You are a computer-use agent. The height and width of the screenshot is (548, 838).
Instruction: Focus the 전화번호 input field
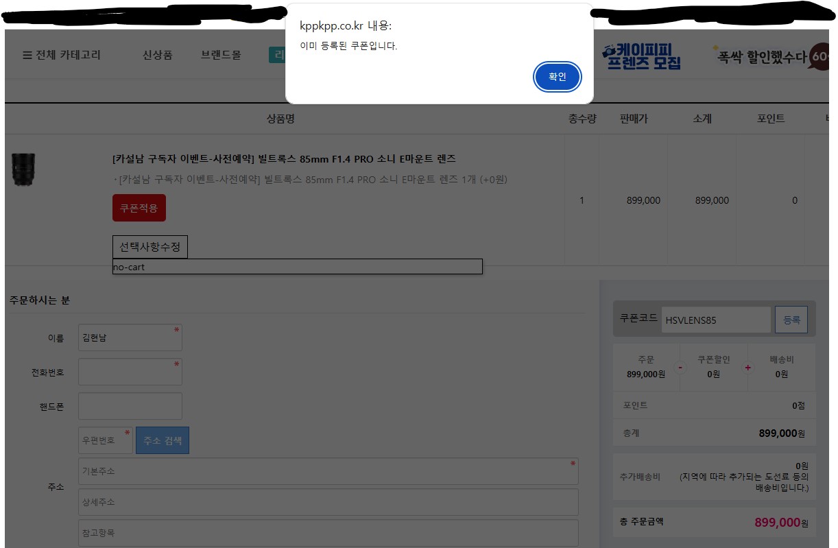pos(130,372)
